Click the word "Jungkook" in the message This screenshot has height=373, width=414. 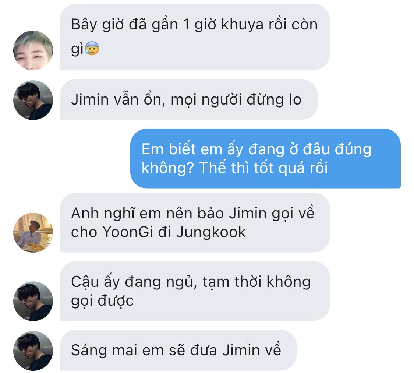(x=211, y=233)
